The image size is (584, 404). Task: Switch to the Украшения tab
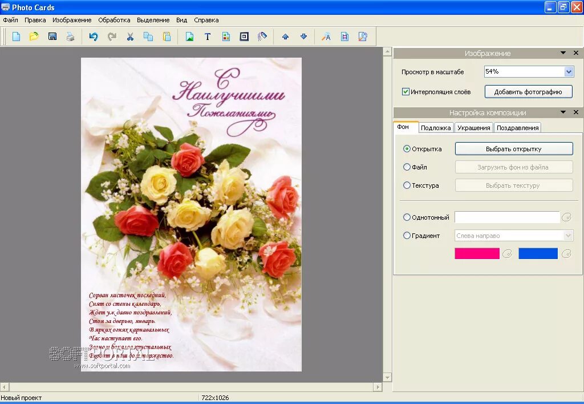click(x=474, y=128)
